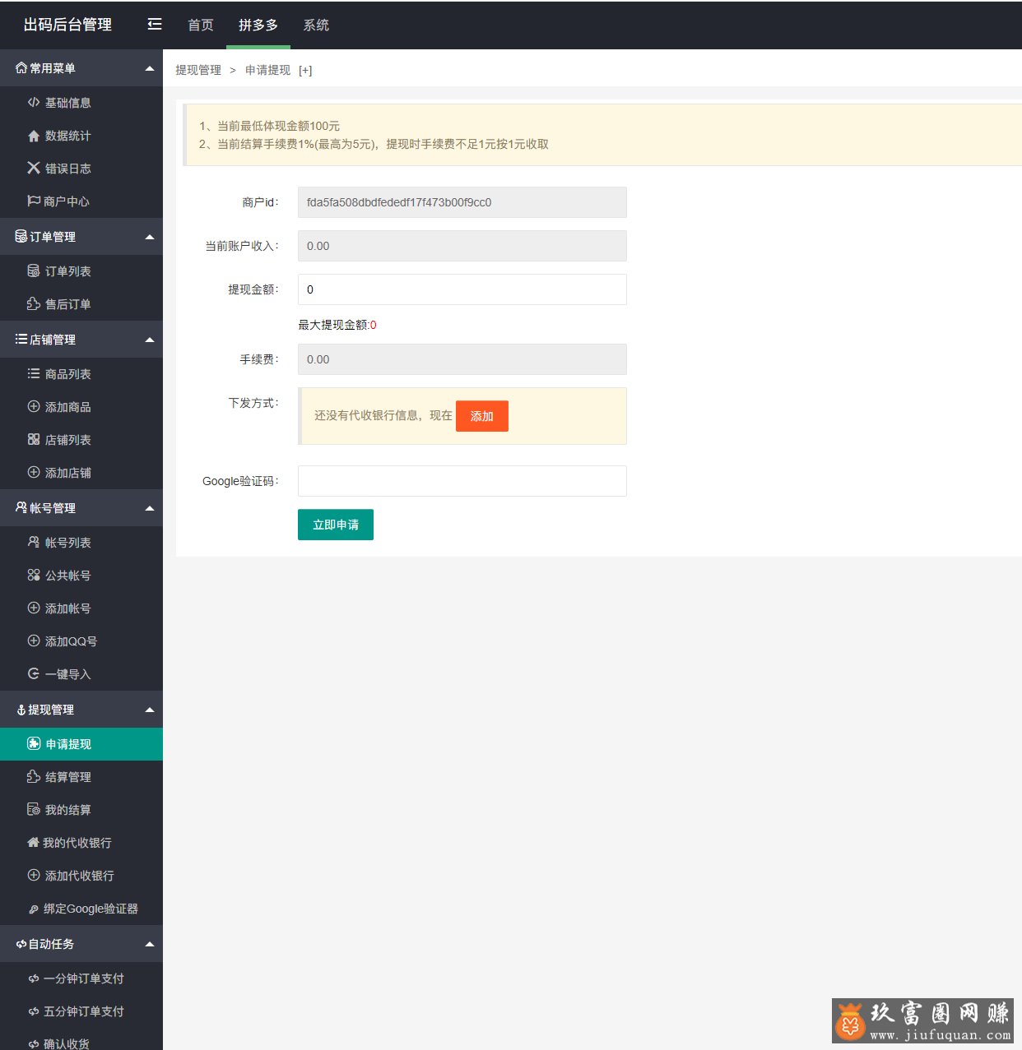Click the plus-circle icon beside 添加商品
Viewport: 1022px width, 1050px height.
point(34,406)
